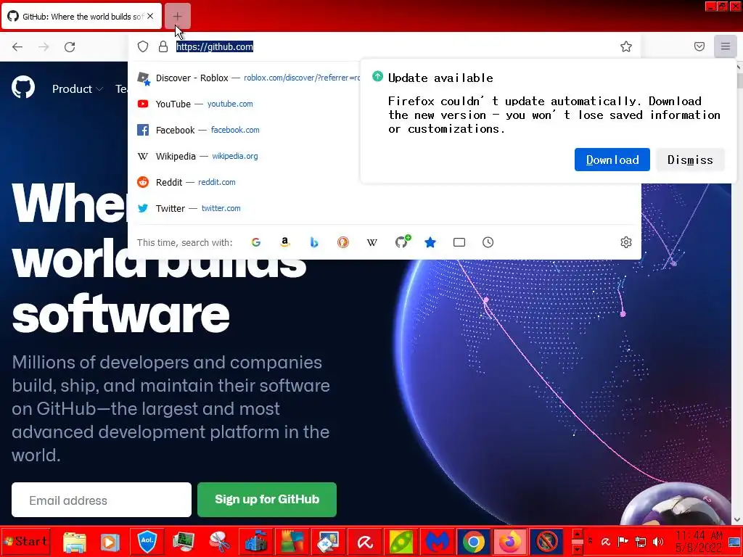Select the YouTube suggestion

point(248,104)
